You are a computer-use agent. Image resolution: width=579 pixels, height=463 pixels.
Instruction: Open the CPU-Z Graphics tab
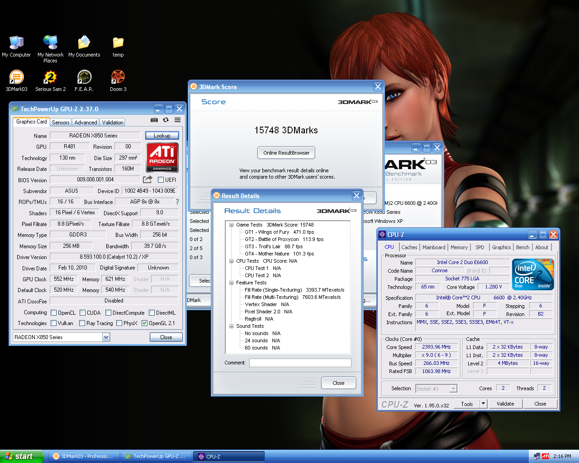tap(502, 247)
